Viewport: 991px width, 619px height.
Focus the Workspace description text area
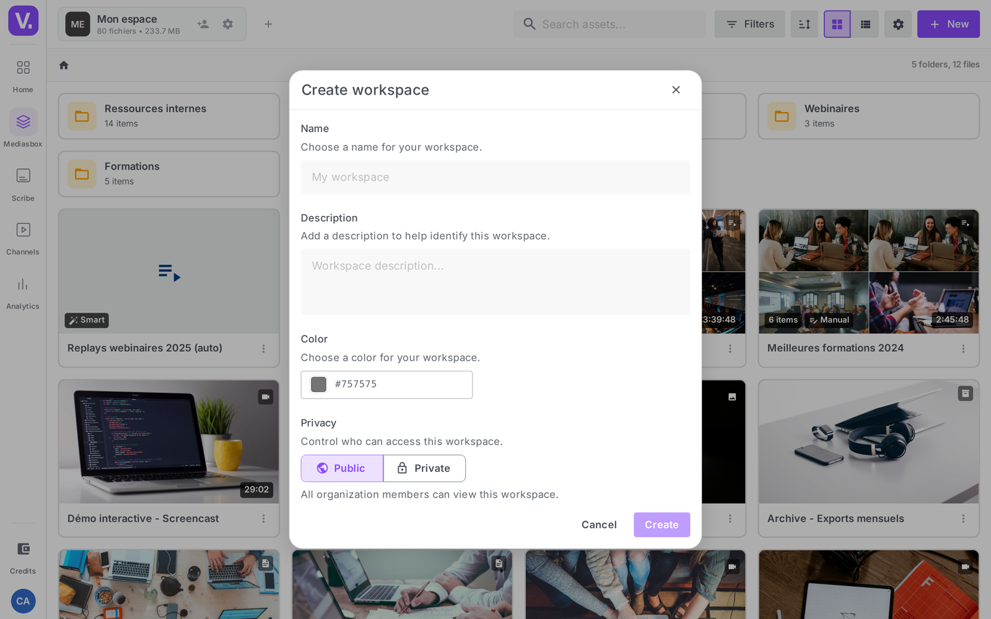[x=495, y=282]
